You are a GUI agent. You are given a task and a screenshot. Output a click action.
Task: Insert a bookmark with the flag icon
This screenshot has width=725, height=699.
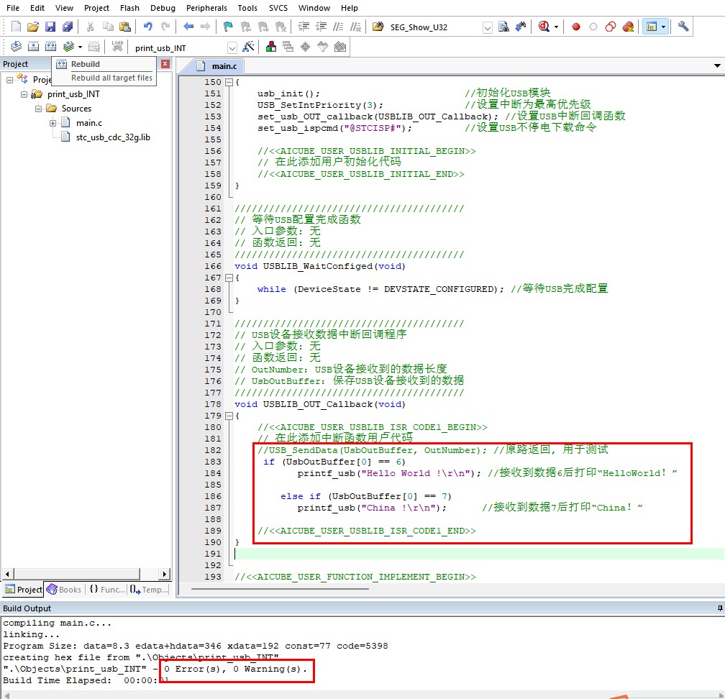[x=228, y=27]
